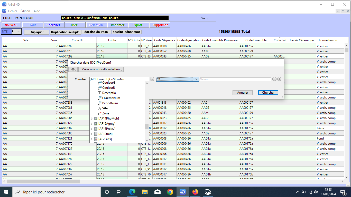Image resolution: width=351 pixels, height=197 pixels.
Task: Choose the Descriptio text field
Action: click(109, 93)
